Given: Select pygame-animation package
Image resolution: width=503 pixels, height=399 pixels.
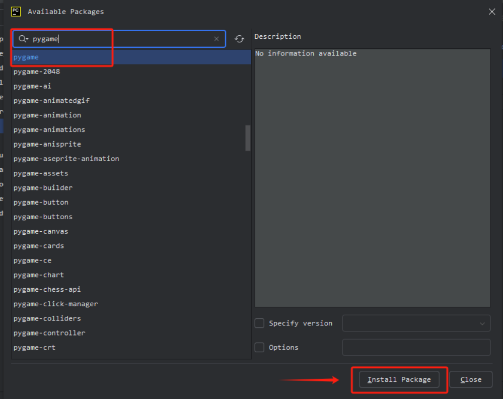Looking at the screenshot, I should (131, 115).
